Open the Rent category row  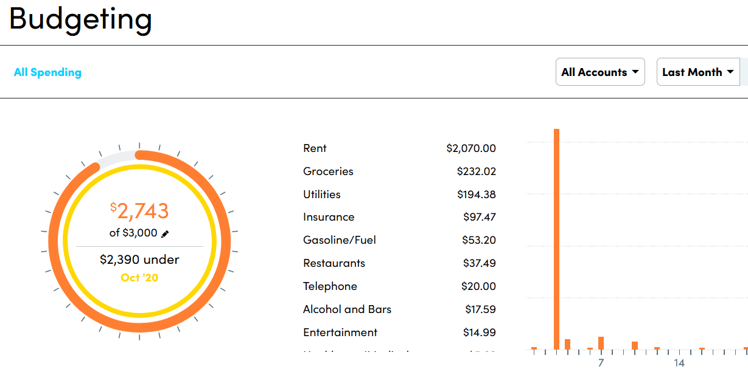click(x=399, y=148)
